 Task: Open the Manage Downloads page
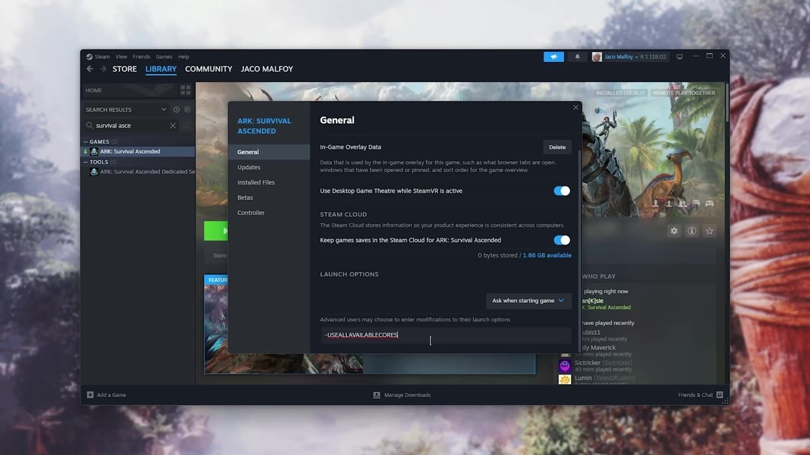pos(408,395)
